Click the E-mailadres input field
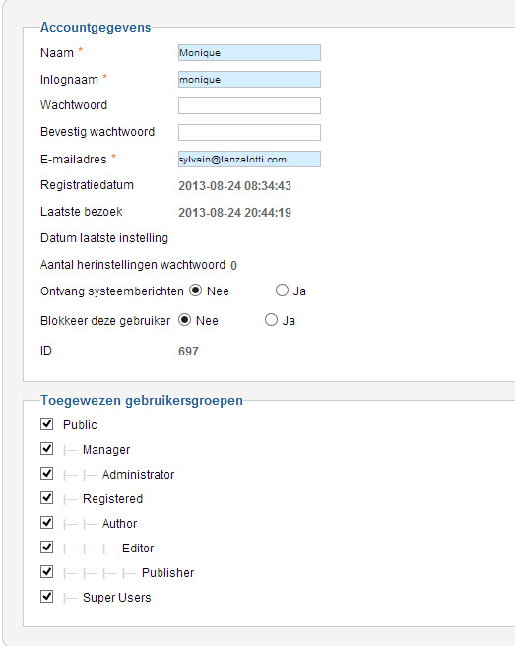Viewport: 515px width, 646px height. pos(249,159)
